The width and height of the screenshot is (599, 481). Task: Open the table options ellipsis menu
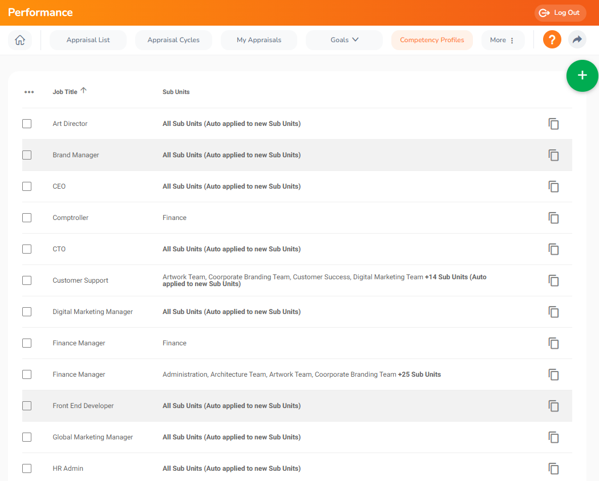tap(29, 92)
